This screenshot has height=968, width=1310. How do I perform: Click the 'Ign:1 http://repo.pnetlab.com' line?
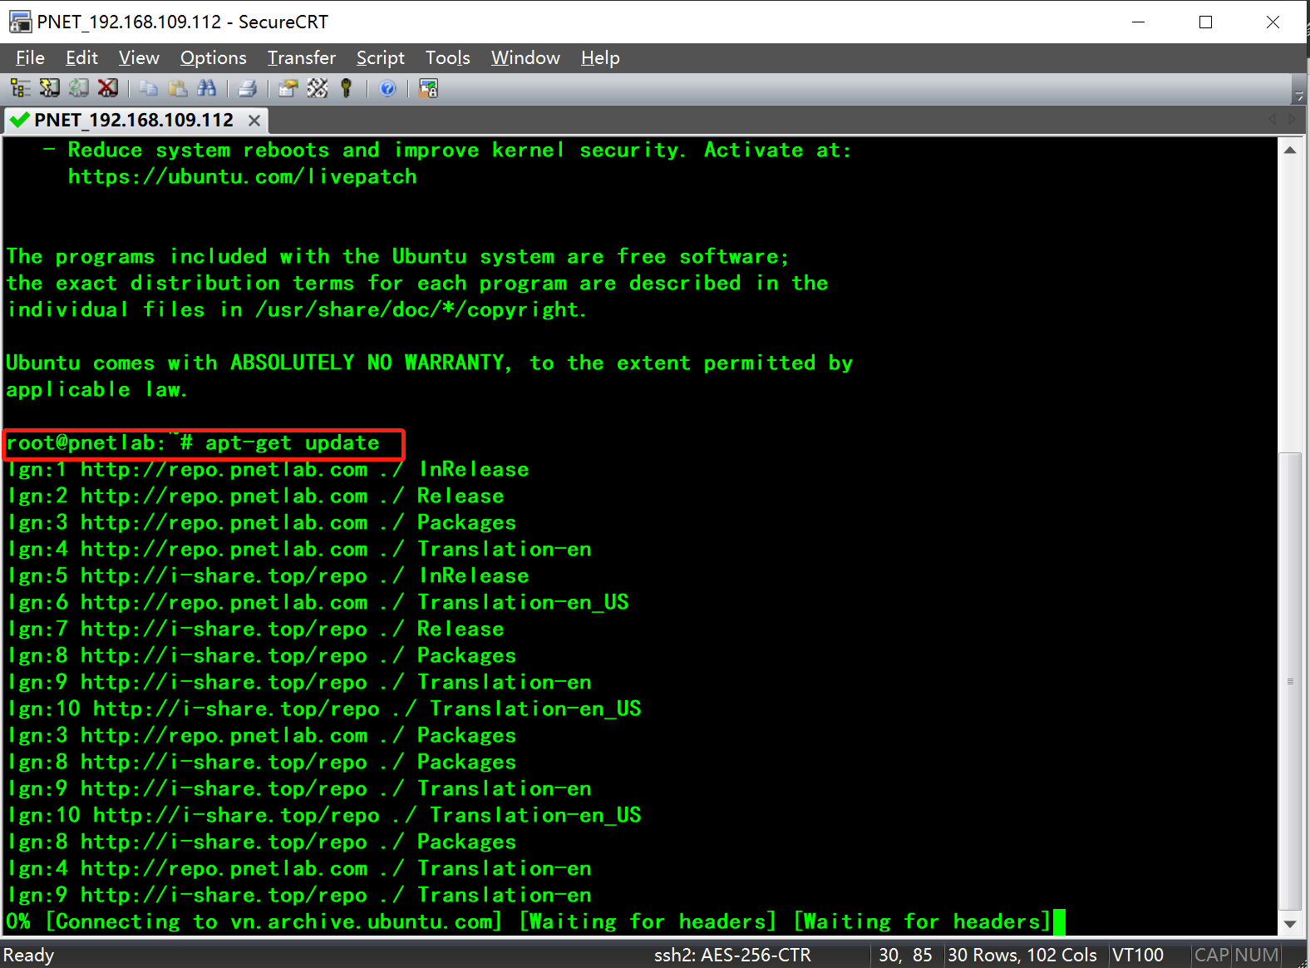[268, 469]
